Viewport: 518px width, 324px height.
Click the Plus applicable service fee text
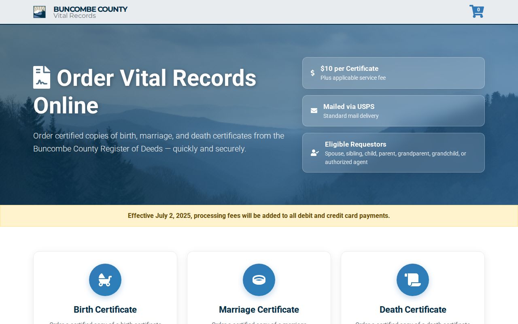[353, 78]
